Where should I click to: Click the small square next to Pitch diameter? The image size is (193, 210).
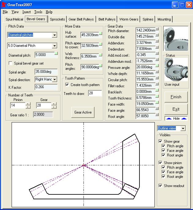pyautogui.click(x=157, y=29)
